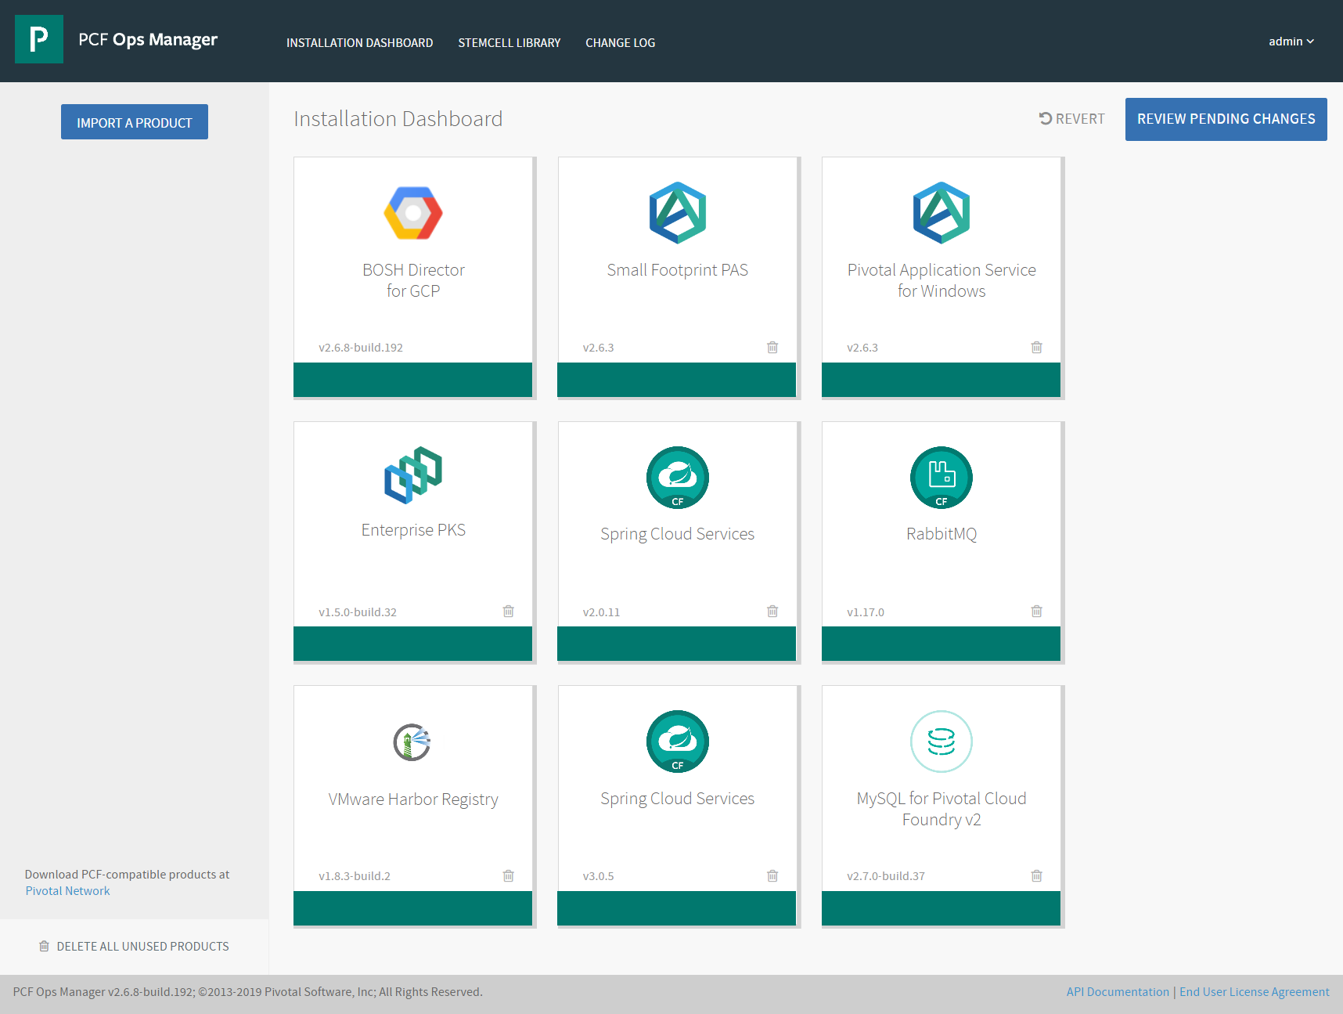This screenshot has height=1014, width=1343.
Task: Delete Small Footprint PAS via trash icon
Action: (772, 347)
